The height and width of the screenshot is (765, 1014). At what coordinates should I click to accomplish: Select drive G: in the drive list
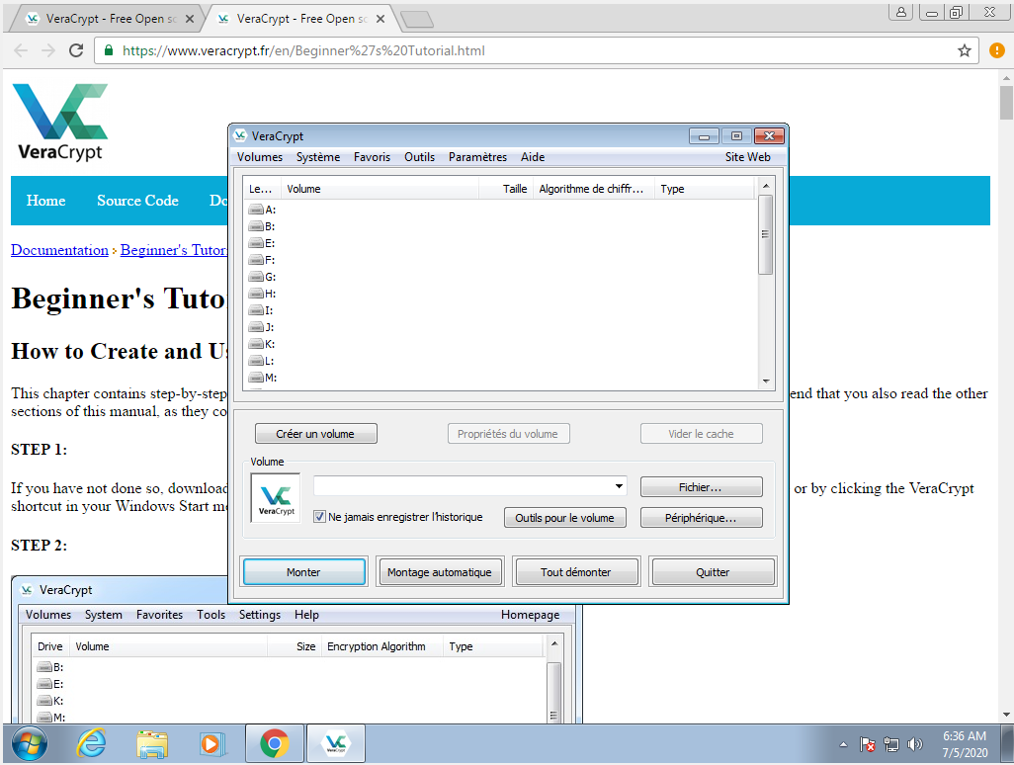click(x=262, y=277)
